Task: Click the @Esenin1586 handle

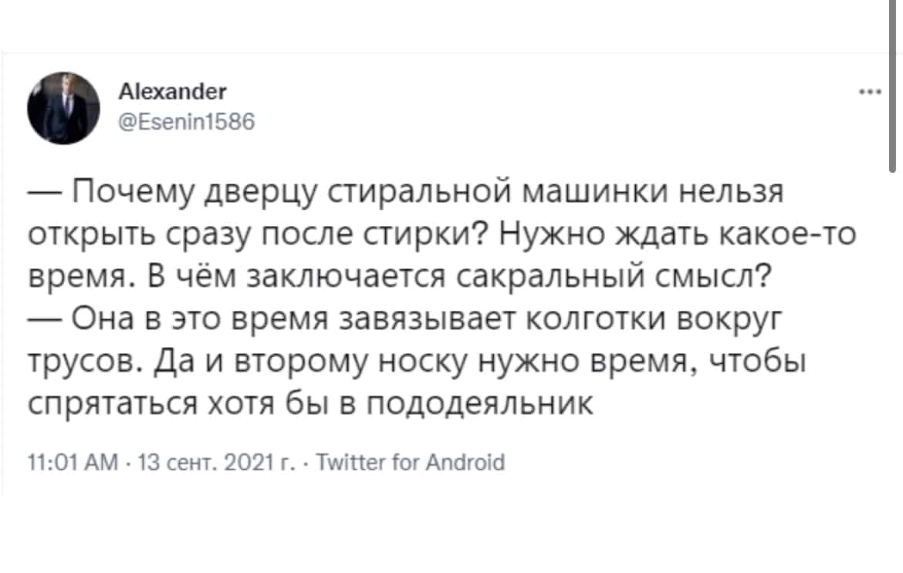Action: point(187,121)
